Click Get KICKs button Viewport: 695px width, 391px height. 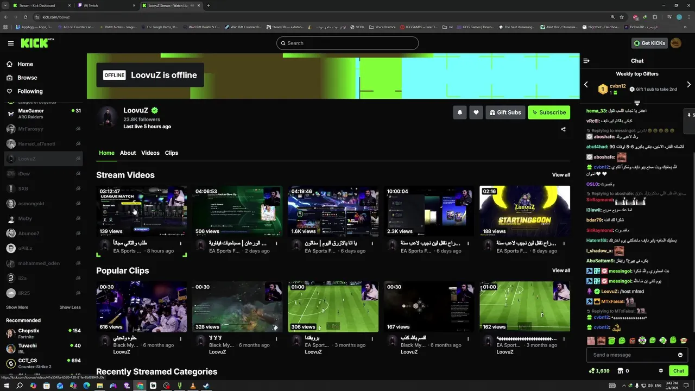click(x=650, y=43)
